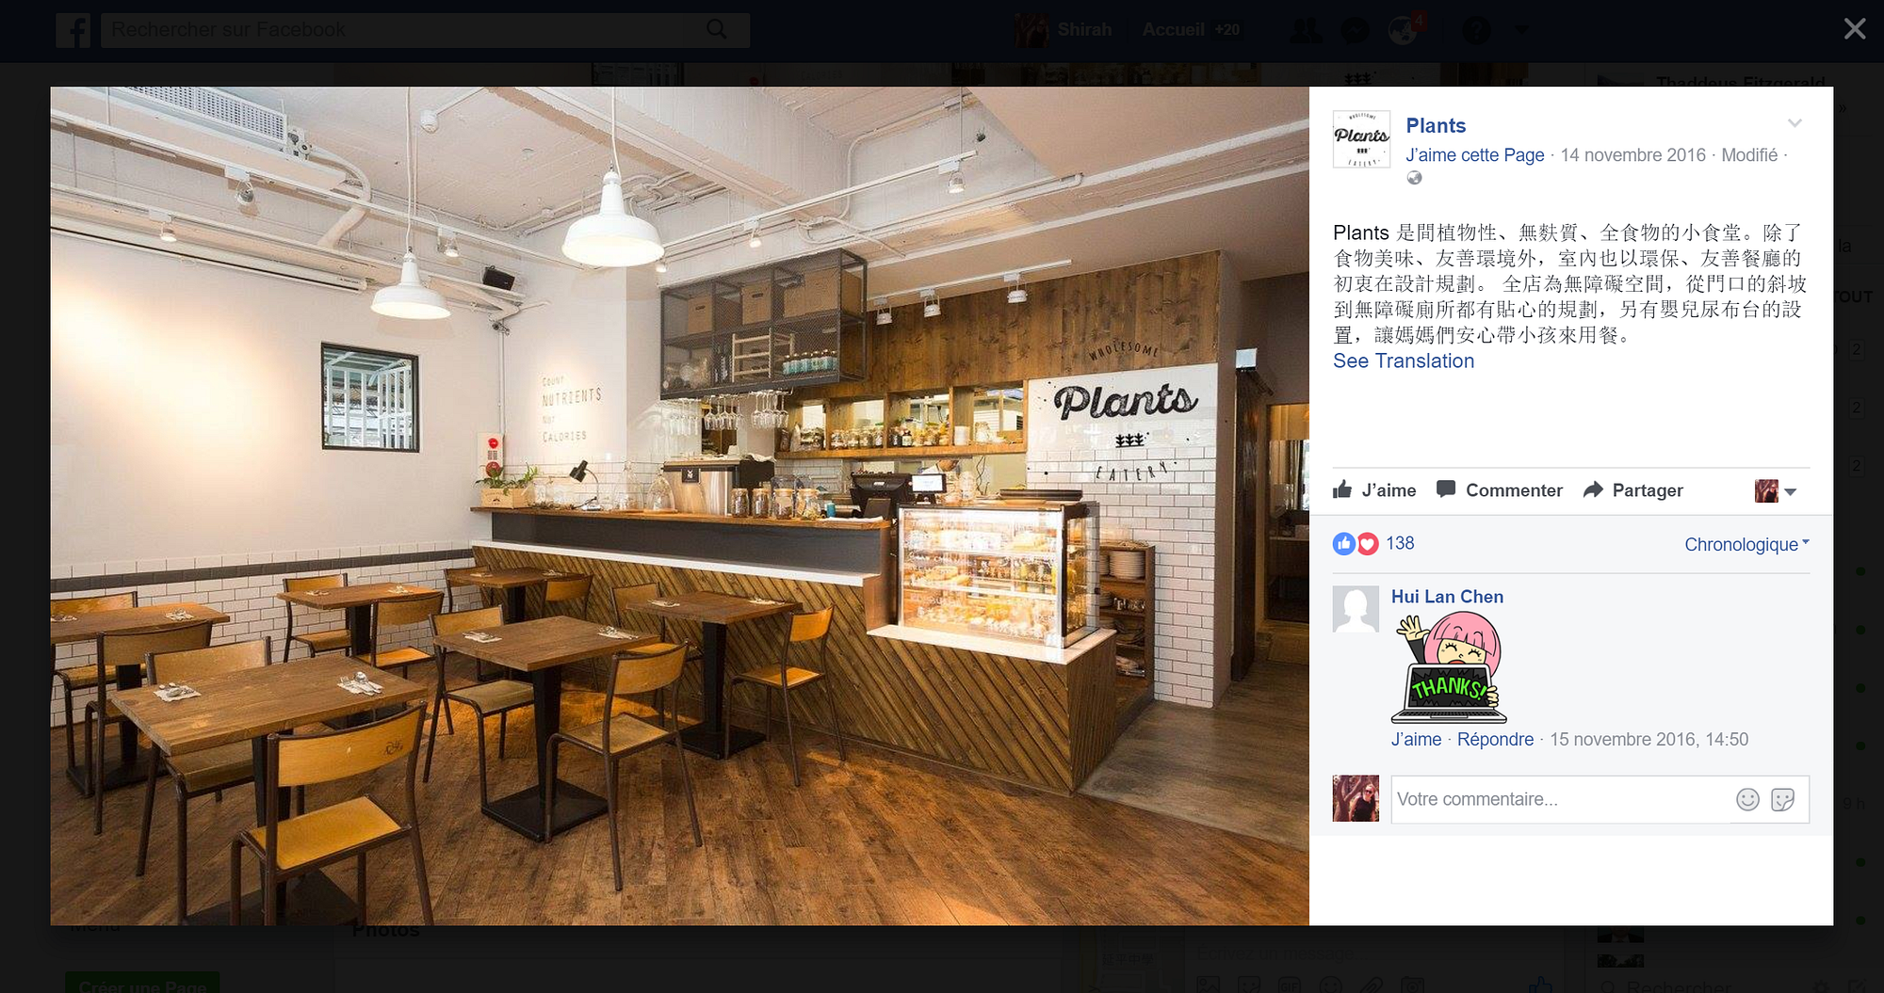Go to Accueil in the top bar

[x=1173, y=29]
